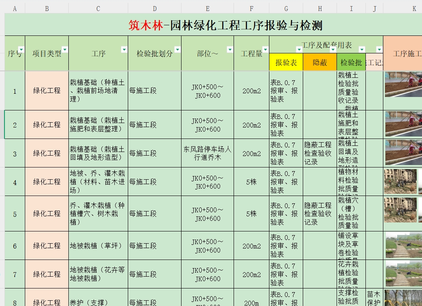Select cell 栽植基础（种植土、栽植前场地清理）
This screenshot has width=422, height=306.
tap(98, 90)
